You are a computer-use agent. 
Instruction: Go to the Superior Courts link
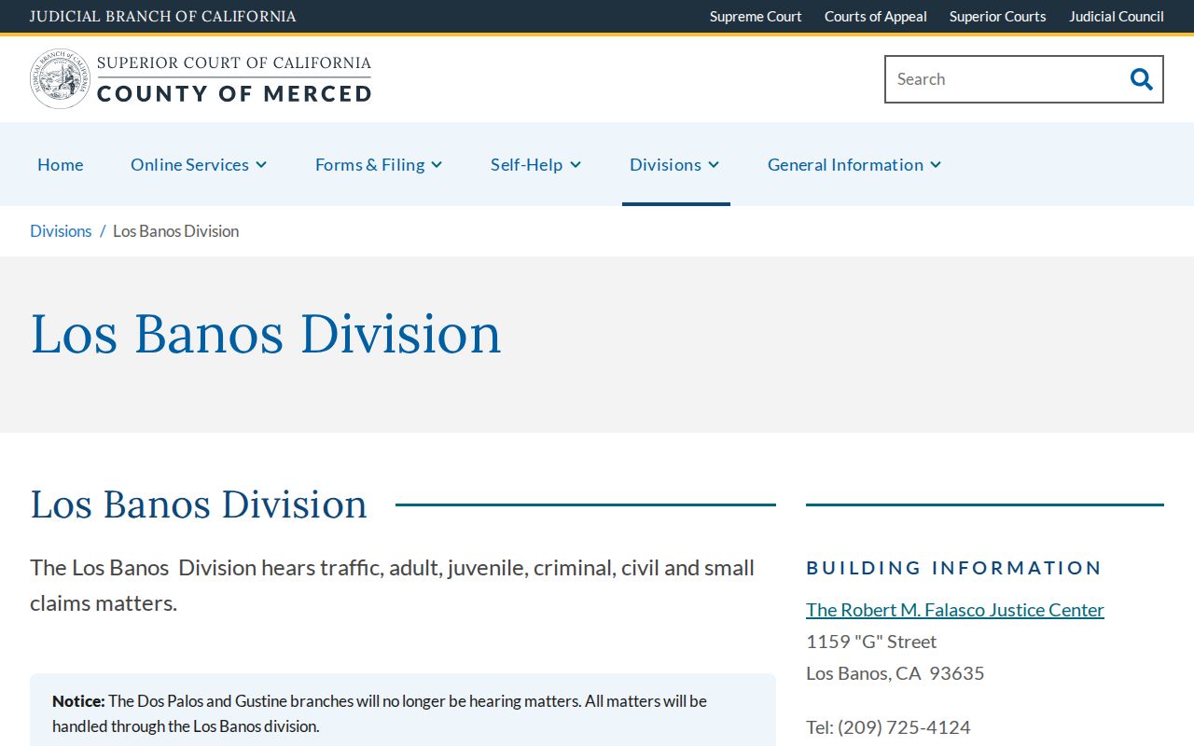pos(998,17)
